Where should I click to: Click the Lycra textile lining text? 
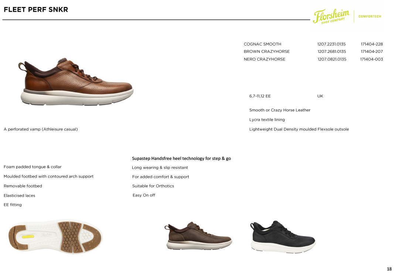pos(267,120)
